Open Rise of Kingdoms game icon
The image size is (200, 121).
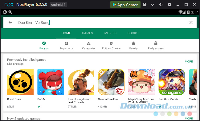click(81, 82)
